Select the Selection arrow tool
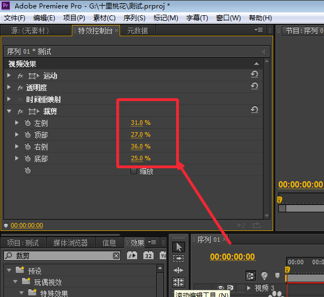 178,247
